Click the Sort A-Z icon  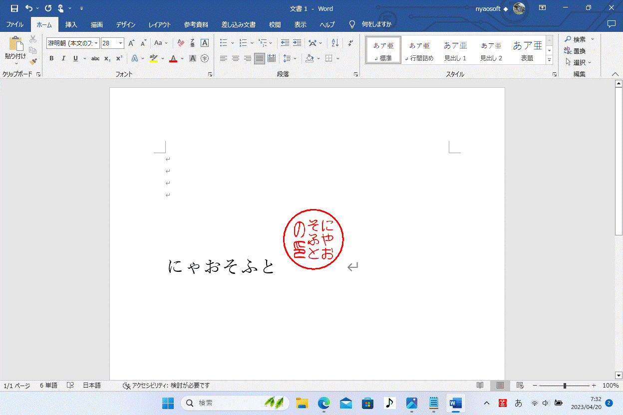[x=335, y=43]
